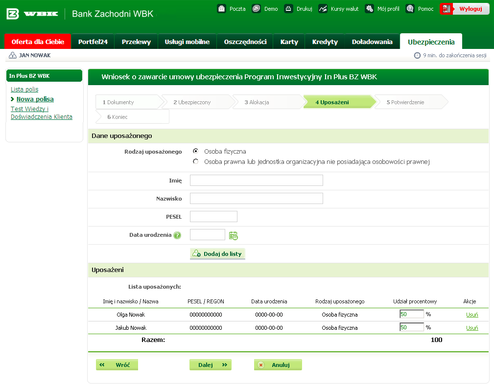The height and width of the screenshot is (387, 494).
Task: Open the Usługi mobilne tab
Action: (x=187, y=42)
